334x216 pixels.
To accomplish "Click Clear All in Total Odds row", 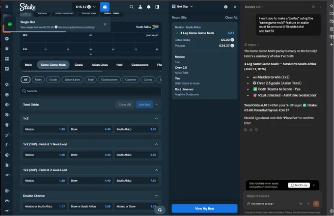I will point(125,105).
